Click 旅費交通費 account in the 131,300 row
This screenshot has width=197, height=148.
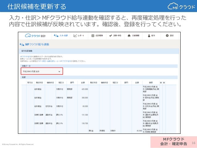pyautogui.click(x=39, y=115)
